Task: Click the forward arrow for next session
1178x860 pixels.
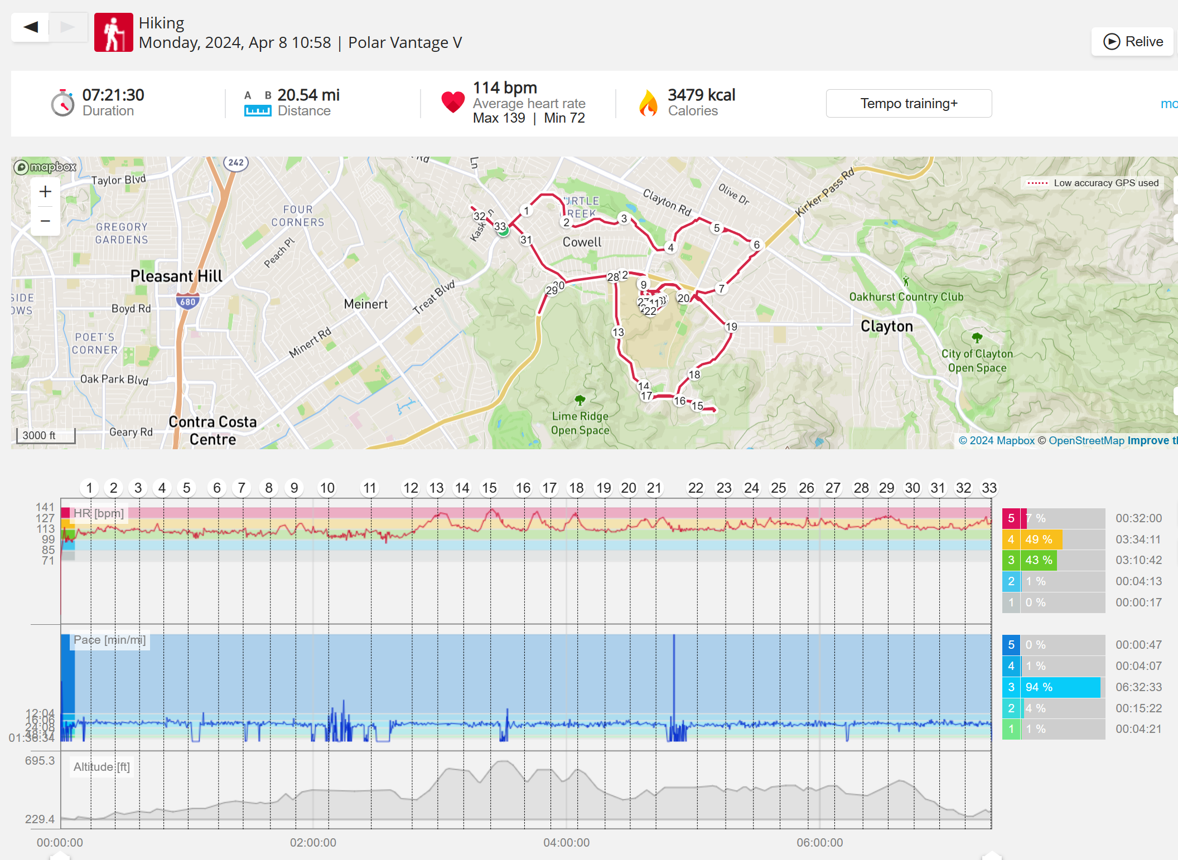Action: click(x=67, y=27)
